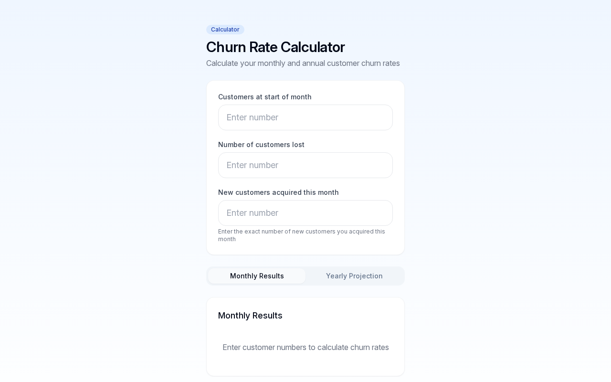Click the "Customers at start of month" label

click(265, 97)
